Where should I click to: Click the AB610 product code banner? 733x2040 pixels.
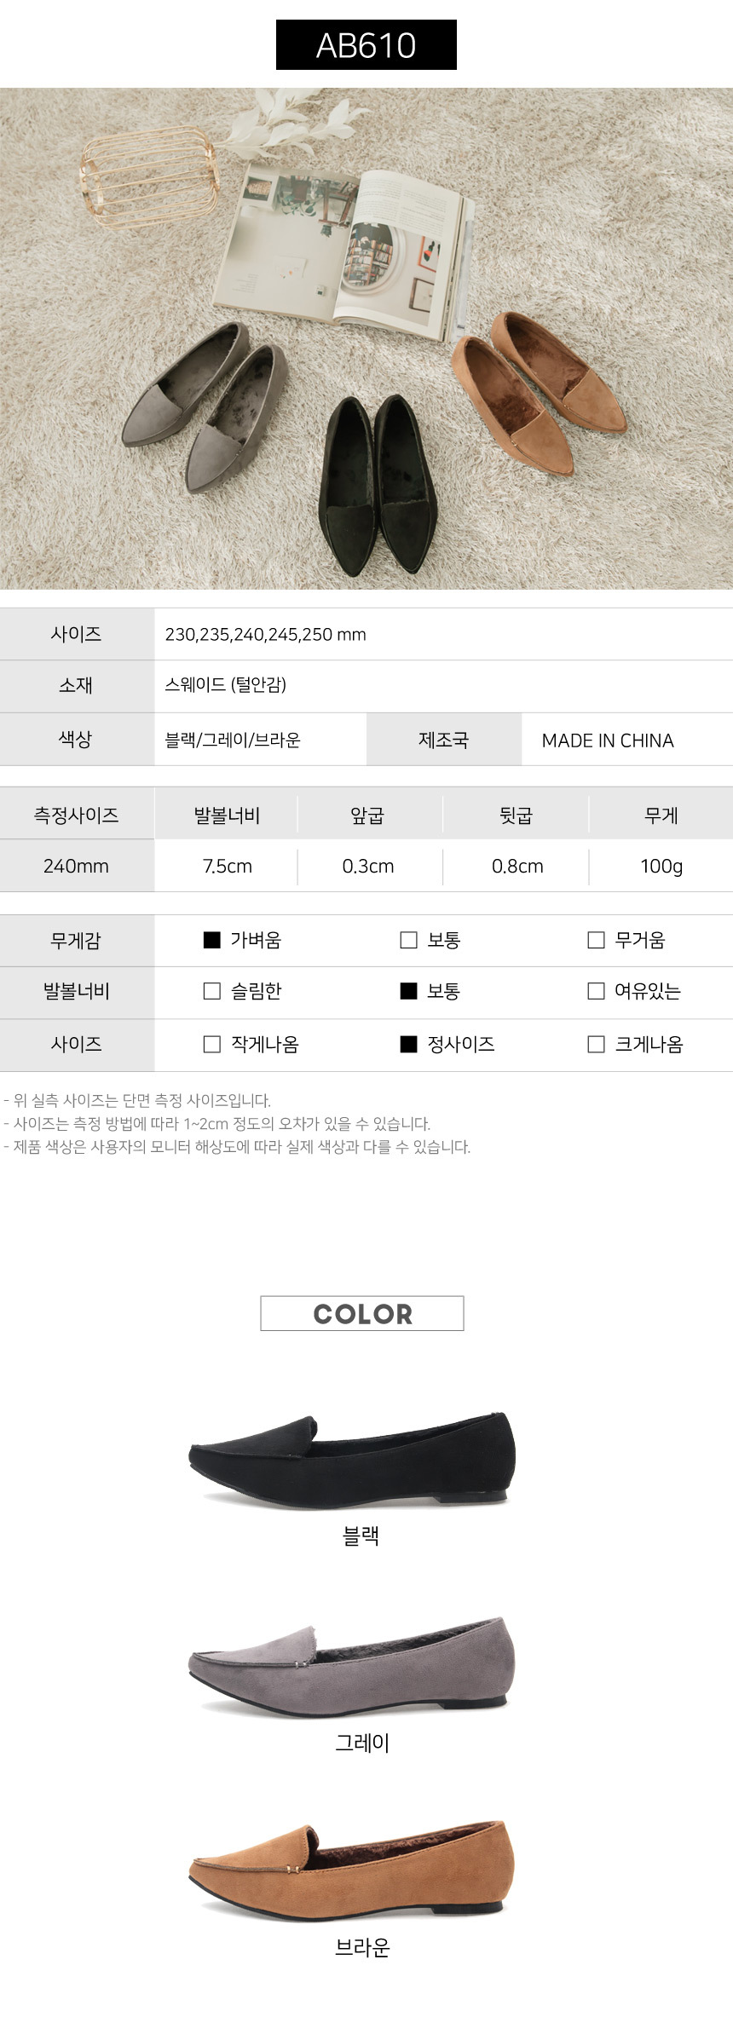(366, 45)
